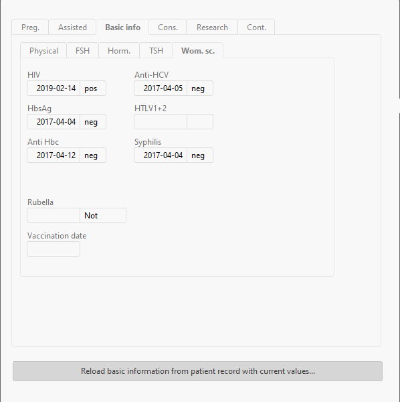Image resolution: width=400 pixels, height=402 pixels.
Task: Click the HIV date field
Action: (x=54, y=88)
